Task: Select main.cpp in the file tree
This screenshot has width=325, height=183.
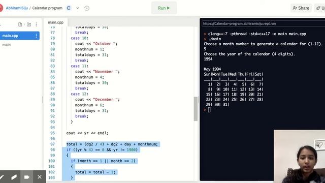Action: [19, 36]
